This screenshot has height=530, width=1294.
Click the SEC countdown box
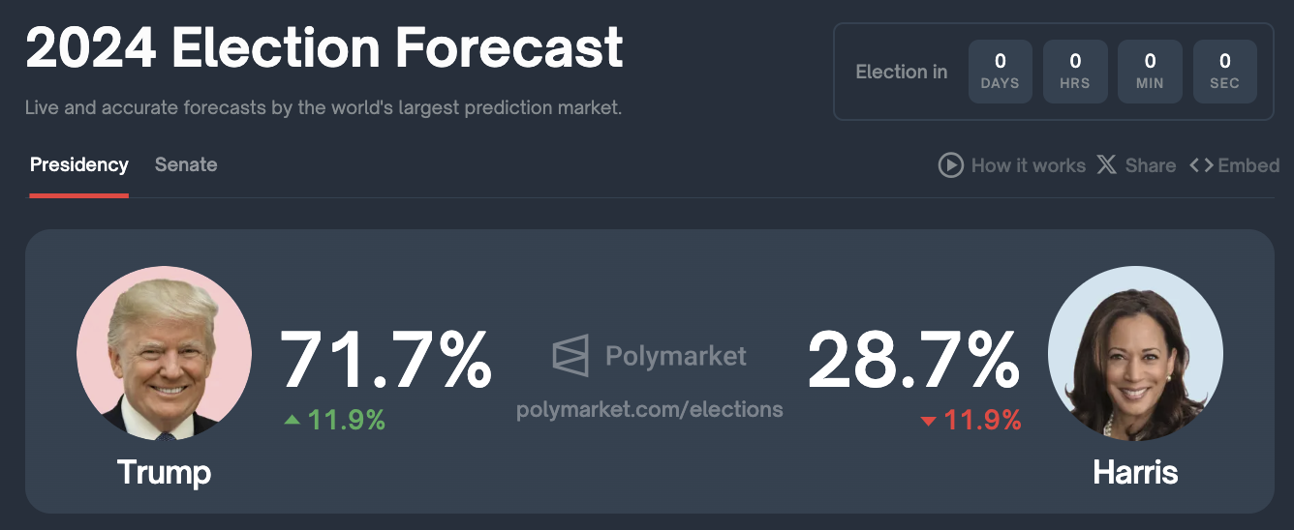coord(1225,72)
